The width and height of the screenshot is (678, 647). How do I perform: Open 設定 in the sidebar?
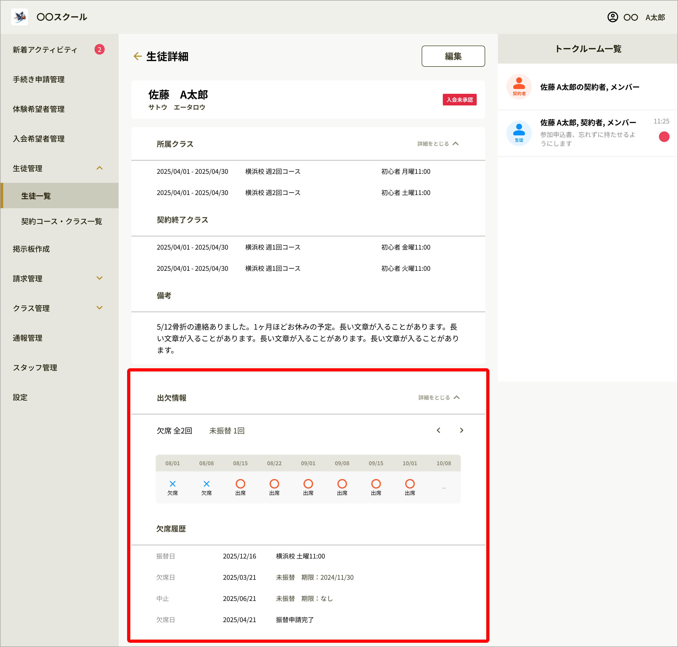click(59, 397)
